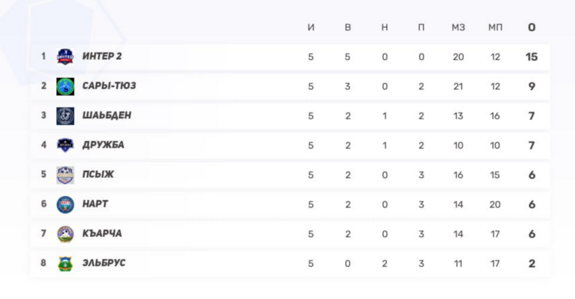
Task: Click the Шаьбден team crest
Action: pyautogui.click(x=65, y=115)
